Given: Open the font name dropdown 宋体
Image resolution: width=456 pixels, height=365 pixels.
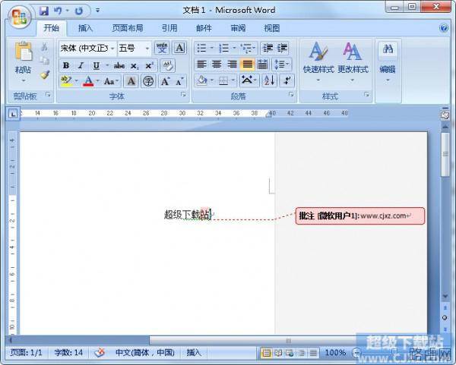Looking at the screenshot, I should click(112, 49).
